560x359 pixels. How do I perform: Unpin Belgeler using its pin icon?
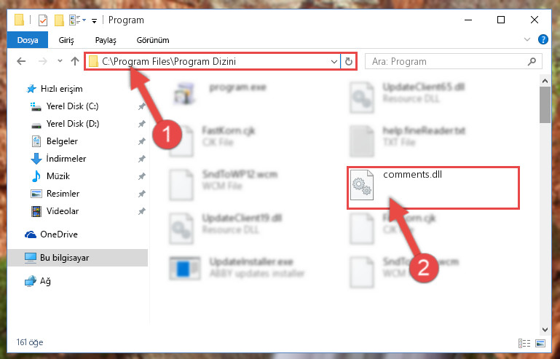[142, 141]
